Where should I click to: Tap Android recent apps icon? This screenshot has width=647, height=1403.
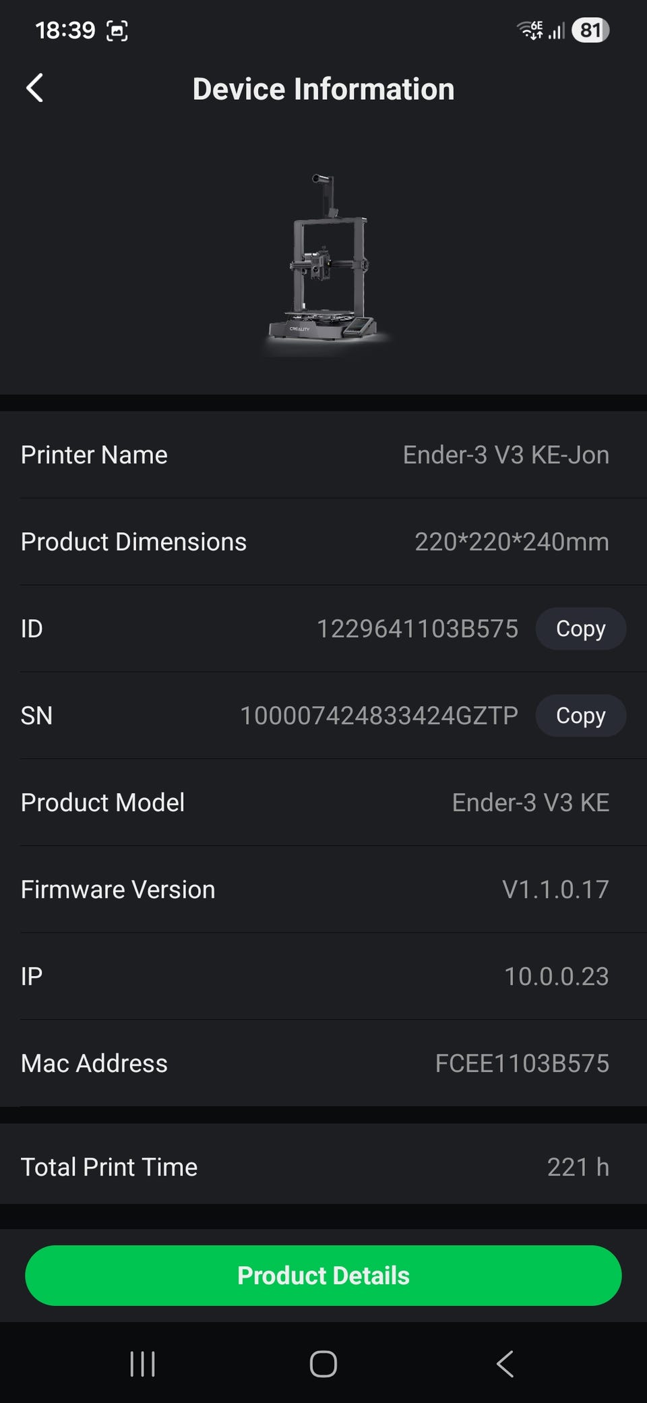(142, 1364)
